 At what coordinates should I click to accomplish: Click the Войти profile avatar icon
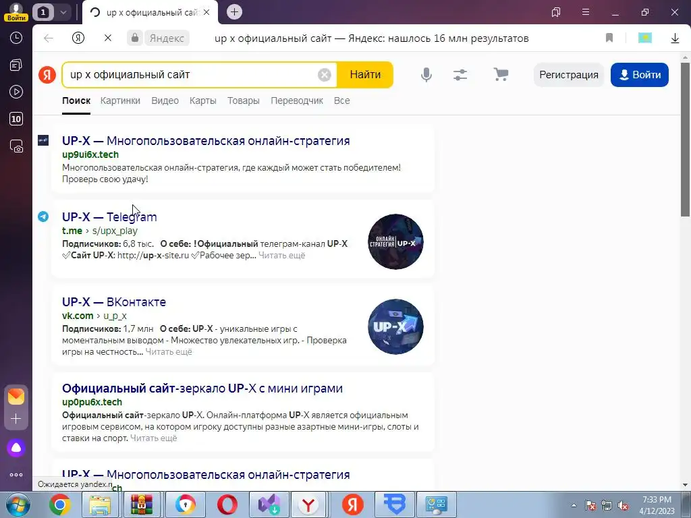(x=16, y=11)
